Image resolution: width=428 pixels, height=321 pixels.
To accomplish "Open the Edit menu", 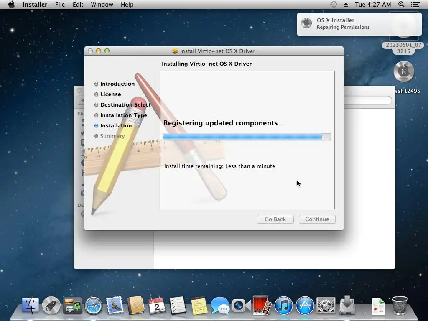I will (x=78, y=4).
